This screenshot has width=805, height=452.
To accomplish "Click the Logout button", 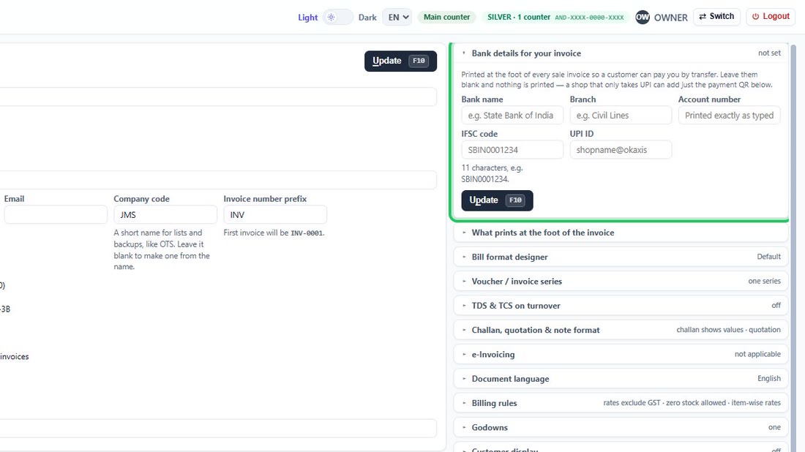I will tap(771, 16).
